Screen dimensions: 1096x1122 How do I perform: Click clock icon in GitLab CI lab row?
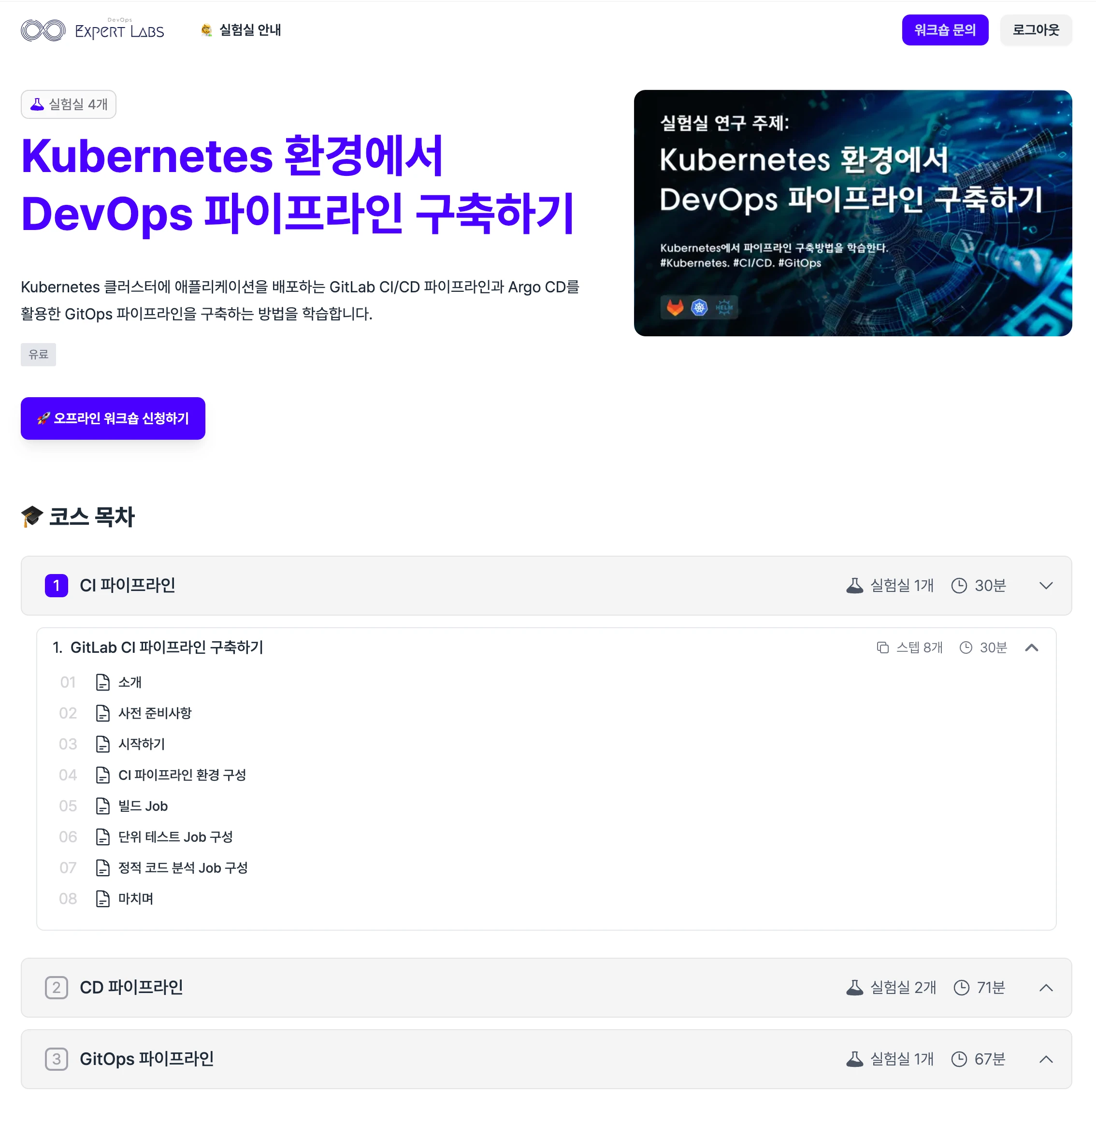(x=966, y=647)
